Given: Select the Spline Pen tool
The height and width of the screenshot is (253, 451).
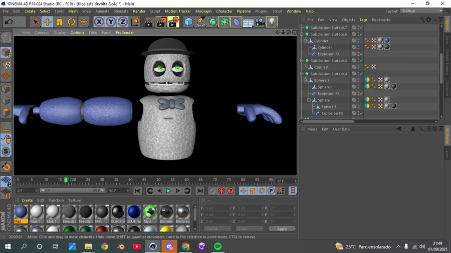Looking at the screenshot, I should coord(200,22).
